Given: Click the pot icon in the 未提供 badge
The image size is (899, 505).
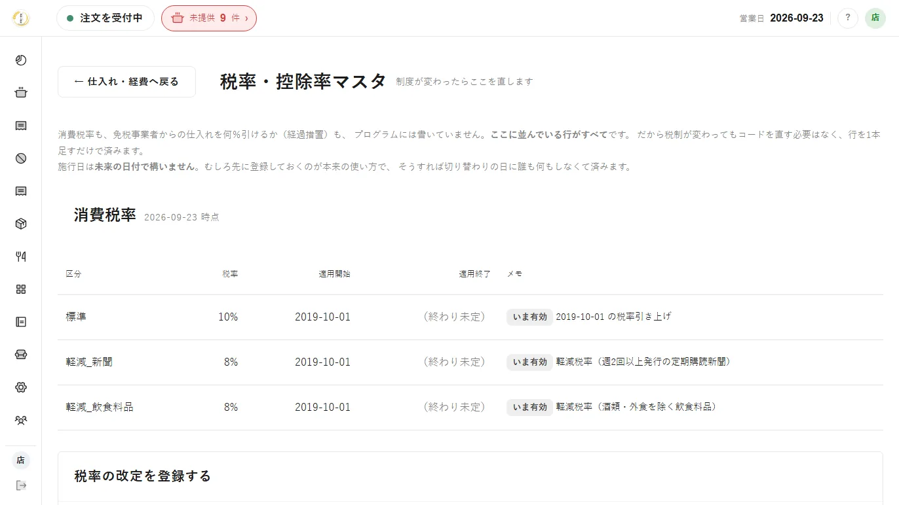Looking at the screenshot, I should coord(177,18).
